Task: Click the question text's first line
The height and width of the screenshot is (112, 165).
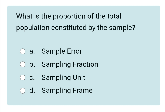Action: pos(69,17)
